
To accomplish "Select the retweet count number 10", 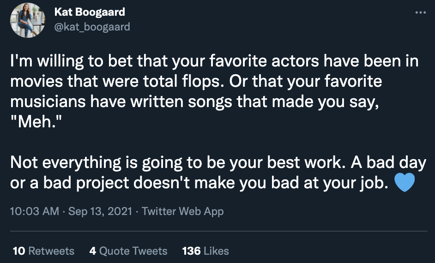I will (19, 251).
